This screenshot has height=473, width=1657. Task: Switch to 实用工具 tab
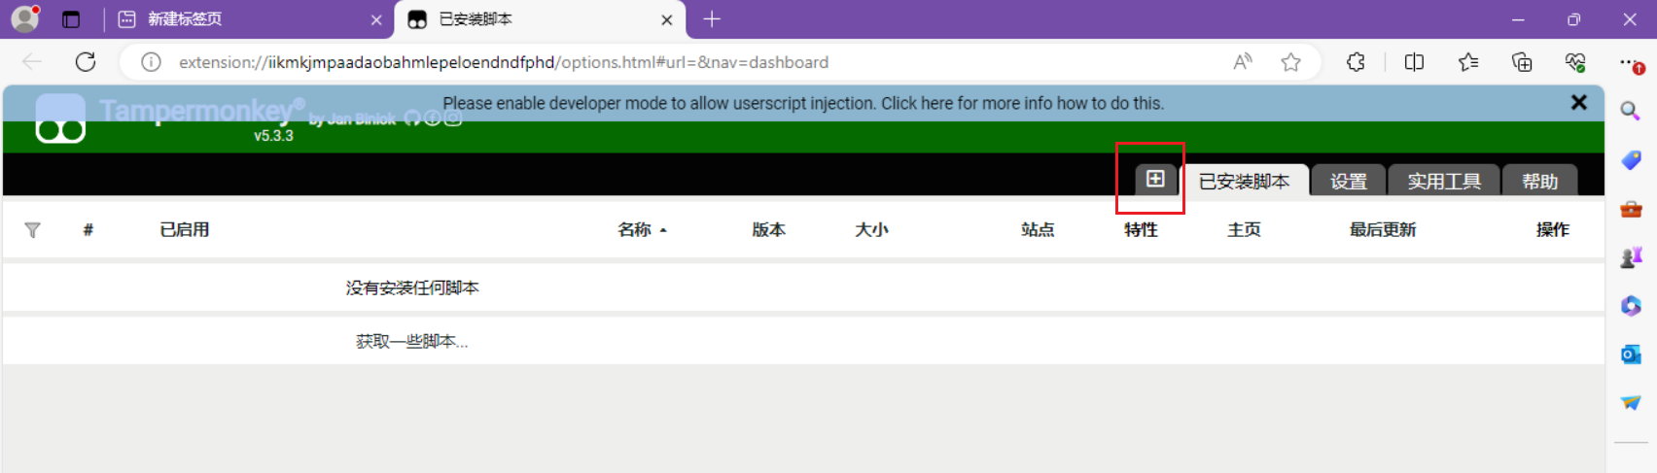pyautogui.click(x=1443, y=182)
